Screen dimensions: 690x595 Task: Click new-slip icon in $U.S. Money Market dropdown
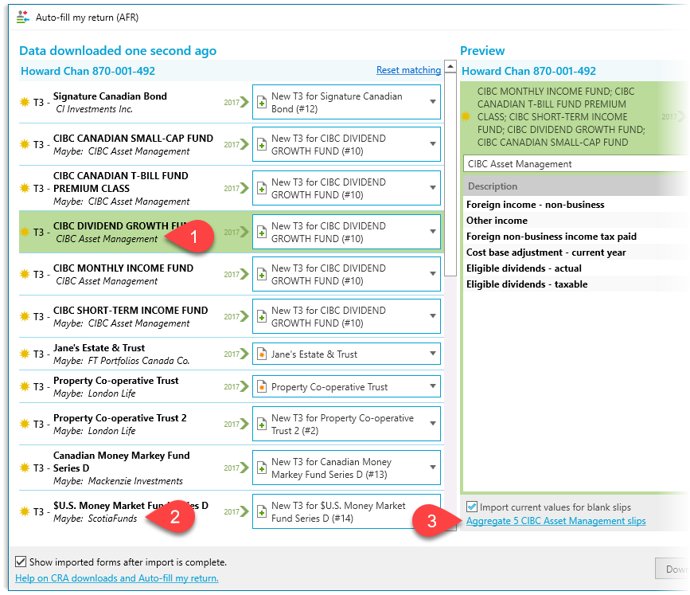(x=262, y=511)
